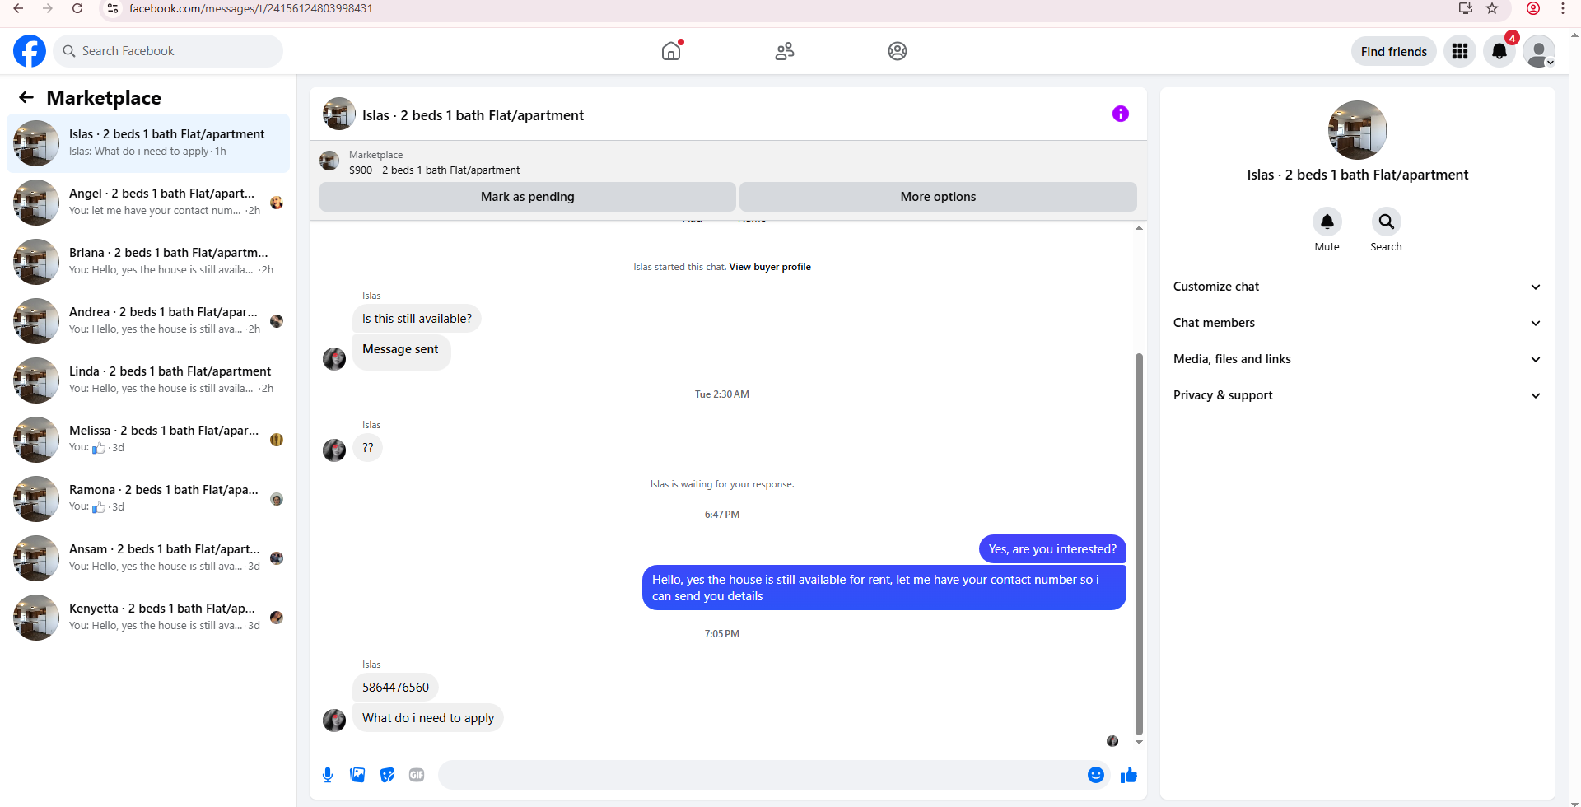Choose a GIF icon in composer
1581x807 pixels.
[x=417, y=775]
